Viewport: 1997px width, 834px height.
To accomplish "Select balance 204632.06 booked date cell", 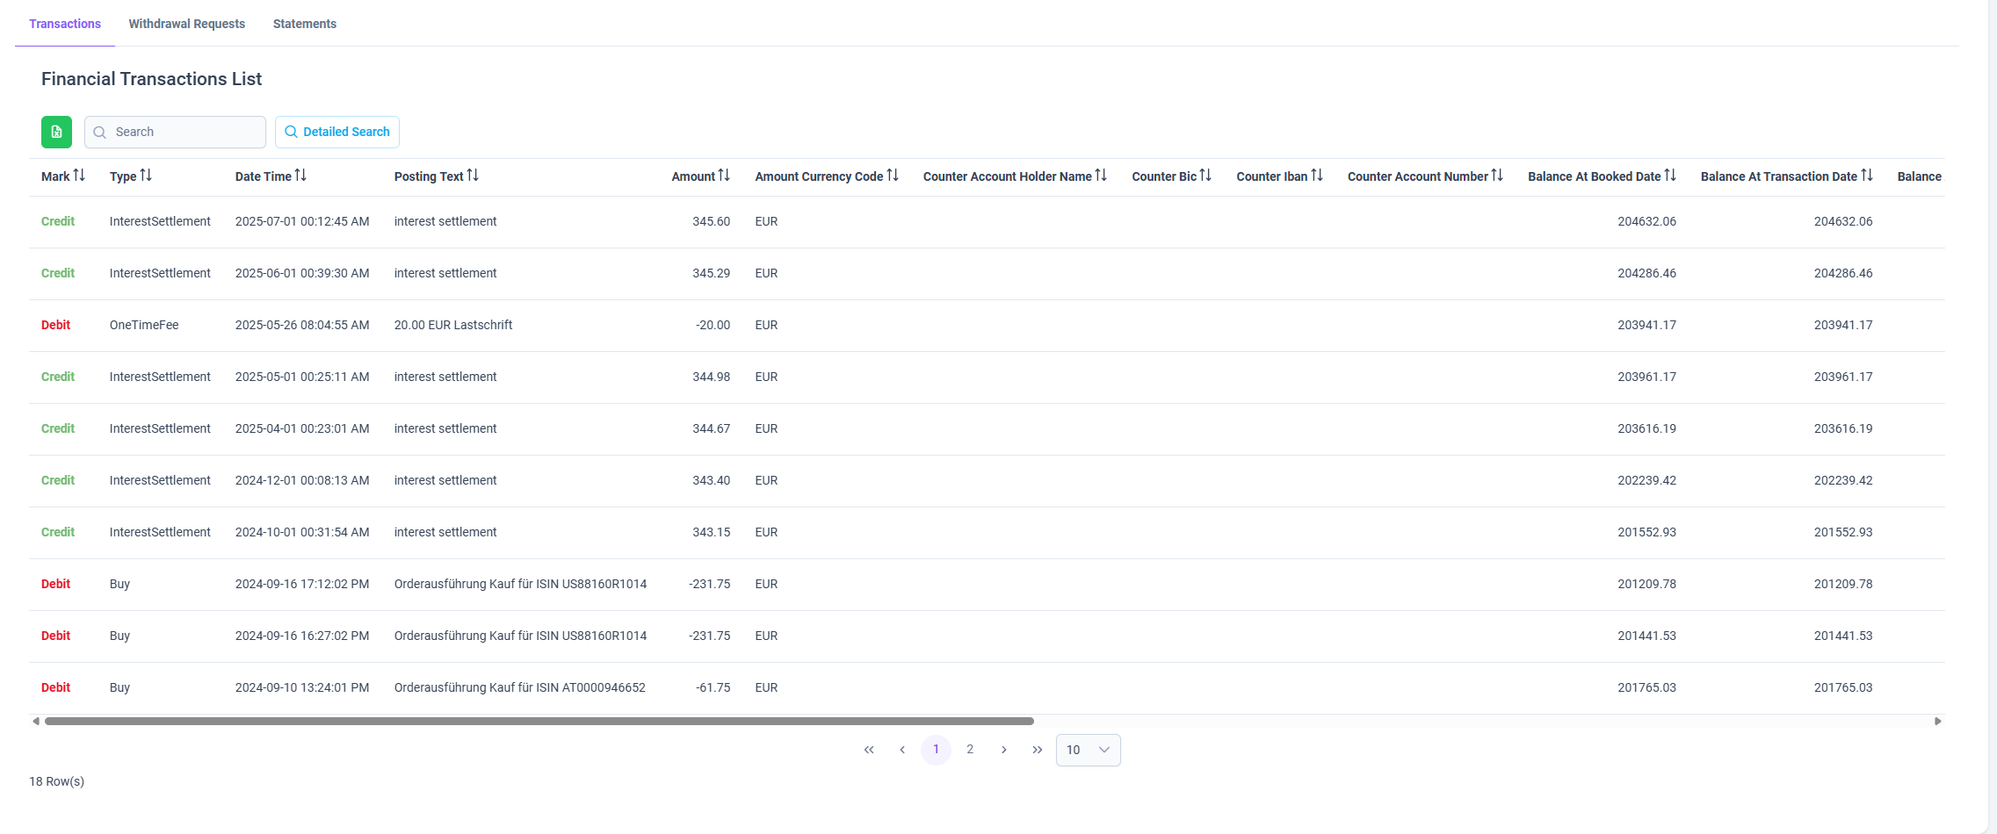I will [x=1646, y=221].
